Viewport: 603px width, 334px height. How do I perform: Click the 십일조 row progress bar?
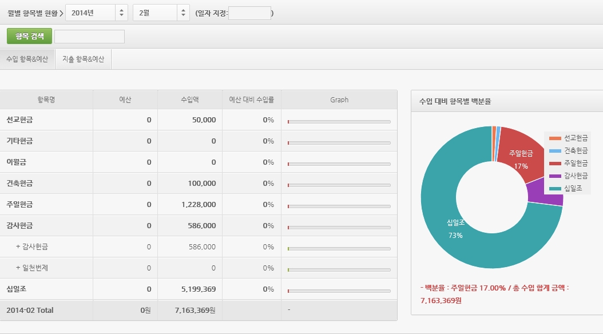[339, 291]
